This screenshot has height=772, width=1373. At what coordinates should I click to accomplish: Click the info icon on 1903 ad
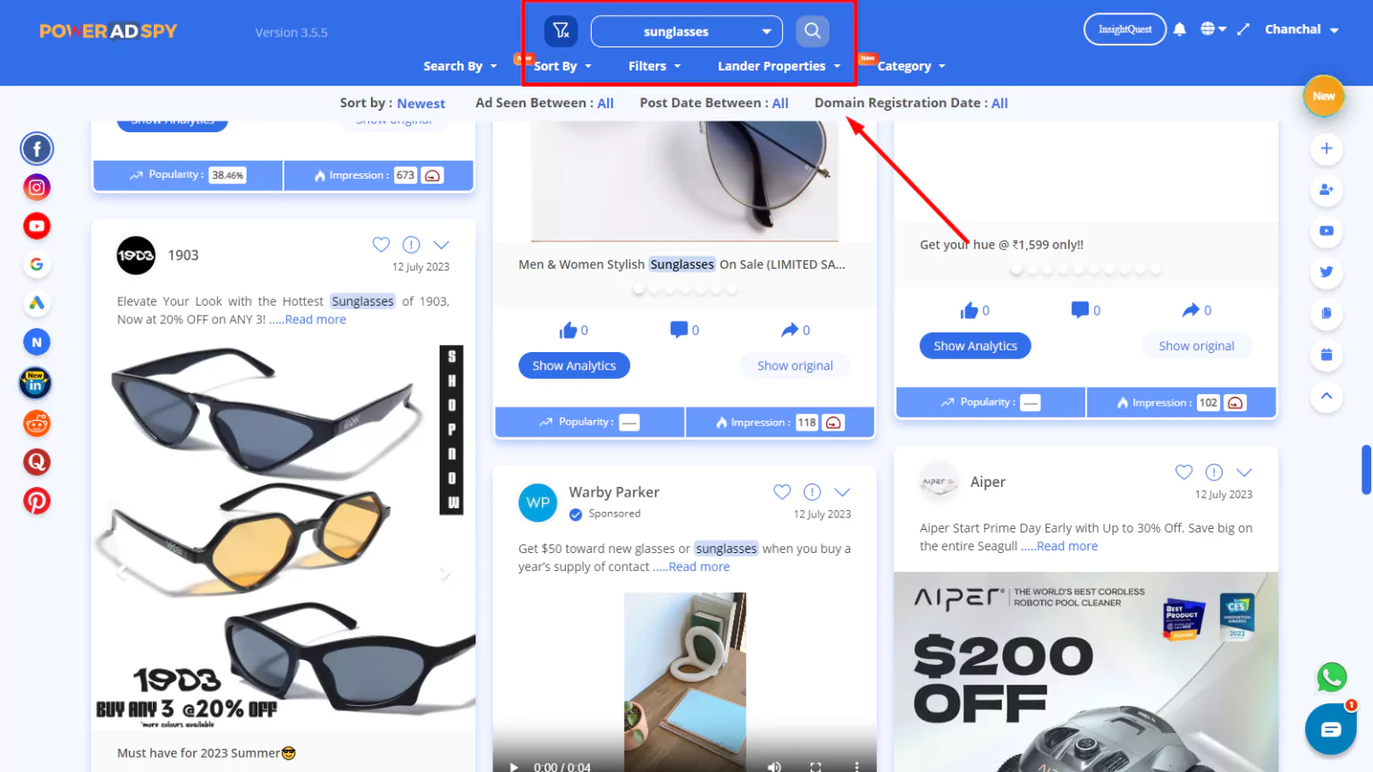(411, 245)
